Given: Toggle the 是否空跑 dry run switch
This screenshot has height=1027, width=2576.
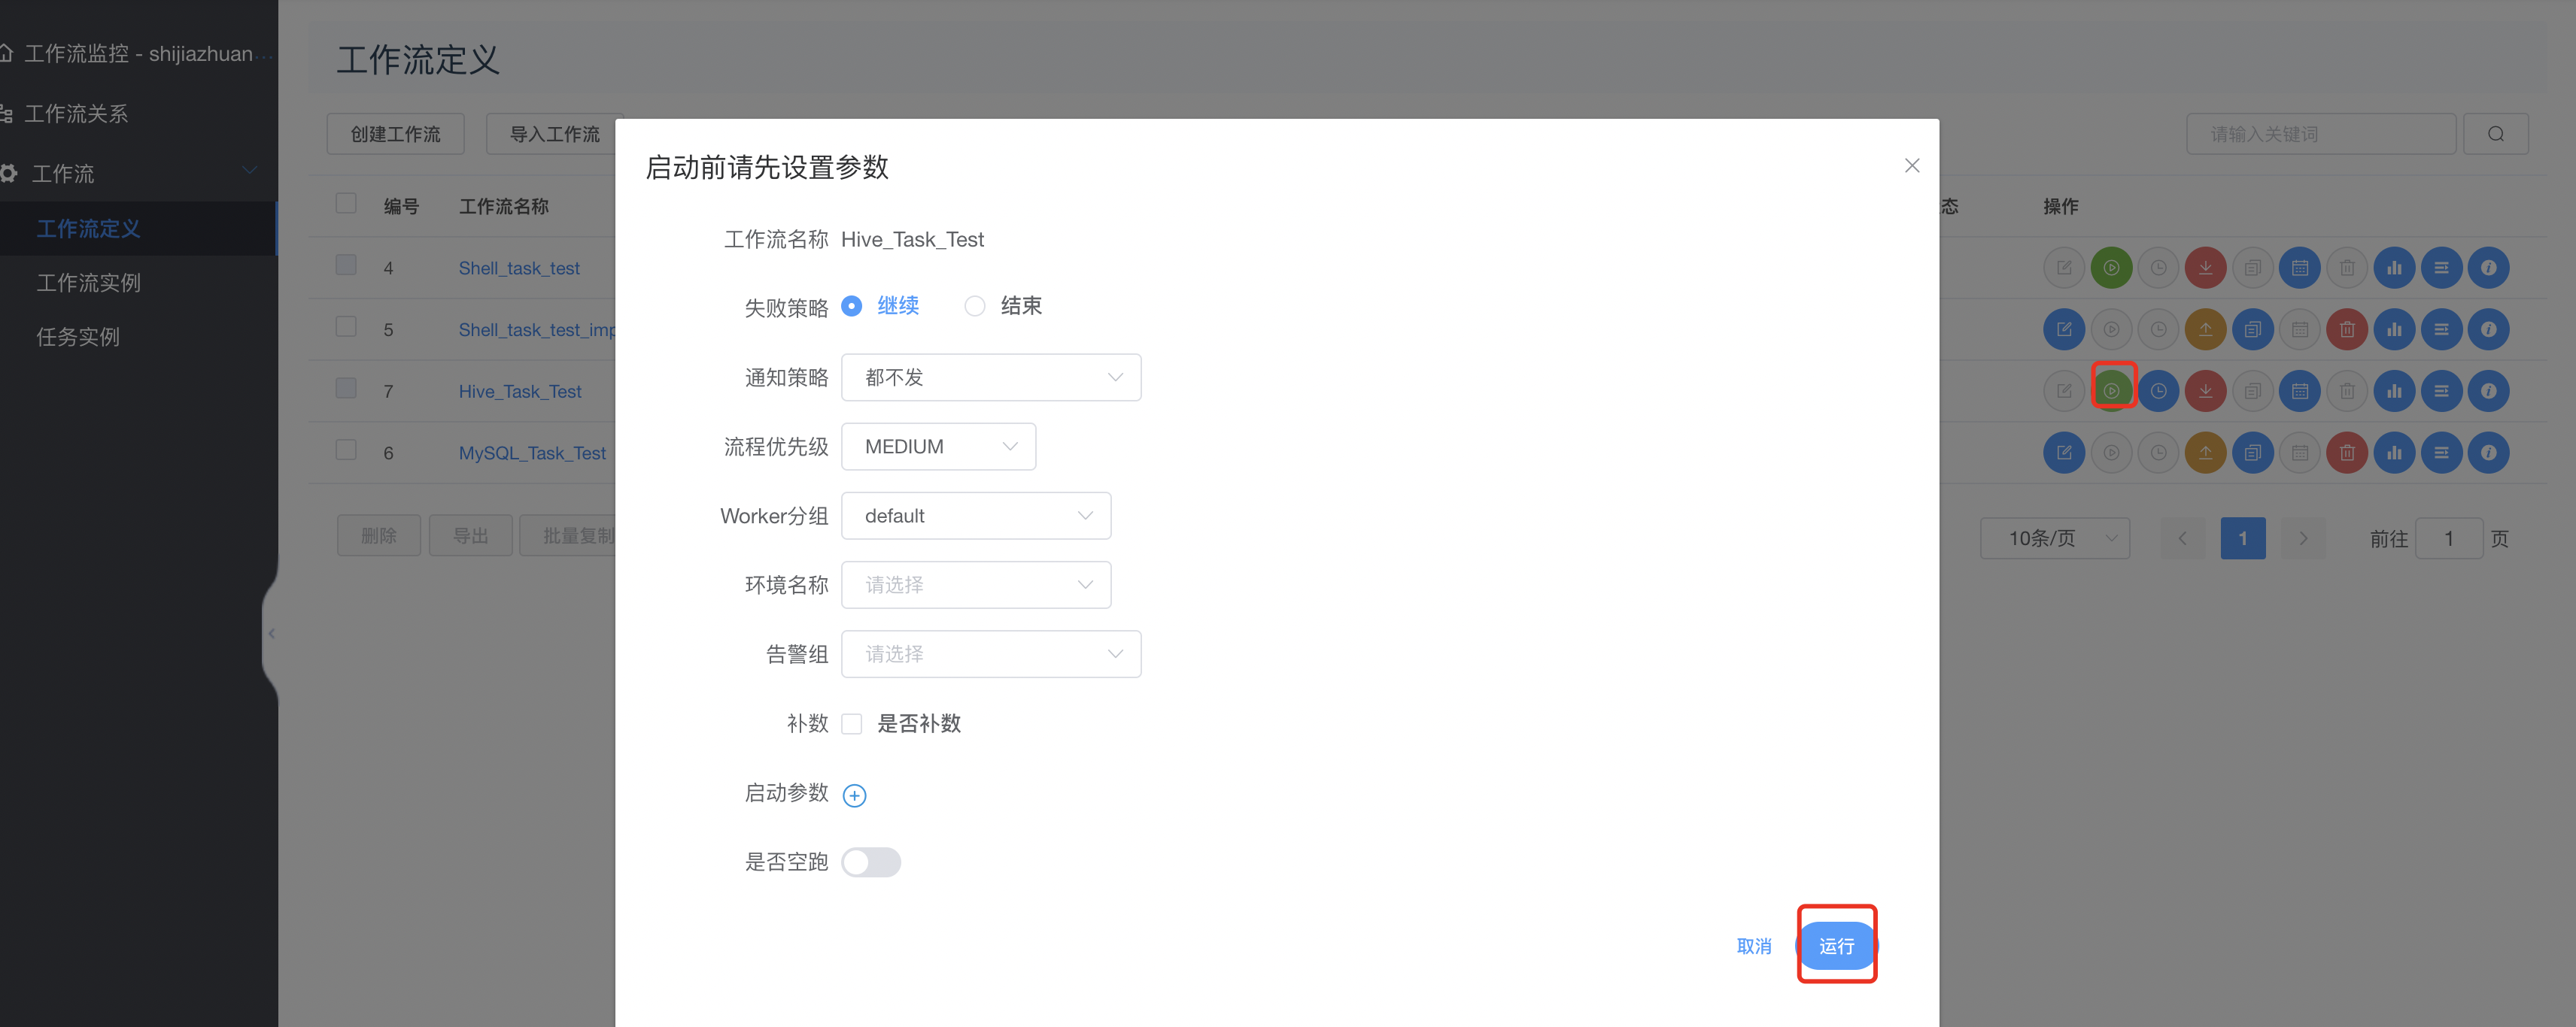Looking at the screenshot, I should point(871,862).
